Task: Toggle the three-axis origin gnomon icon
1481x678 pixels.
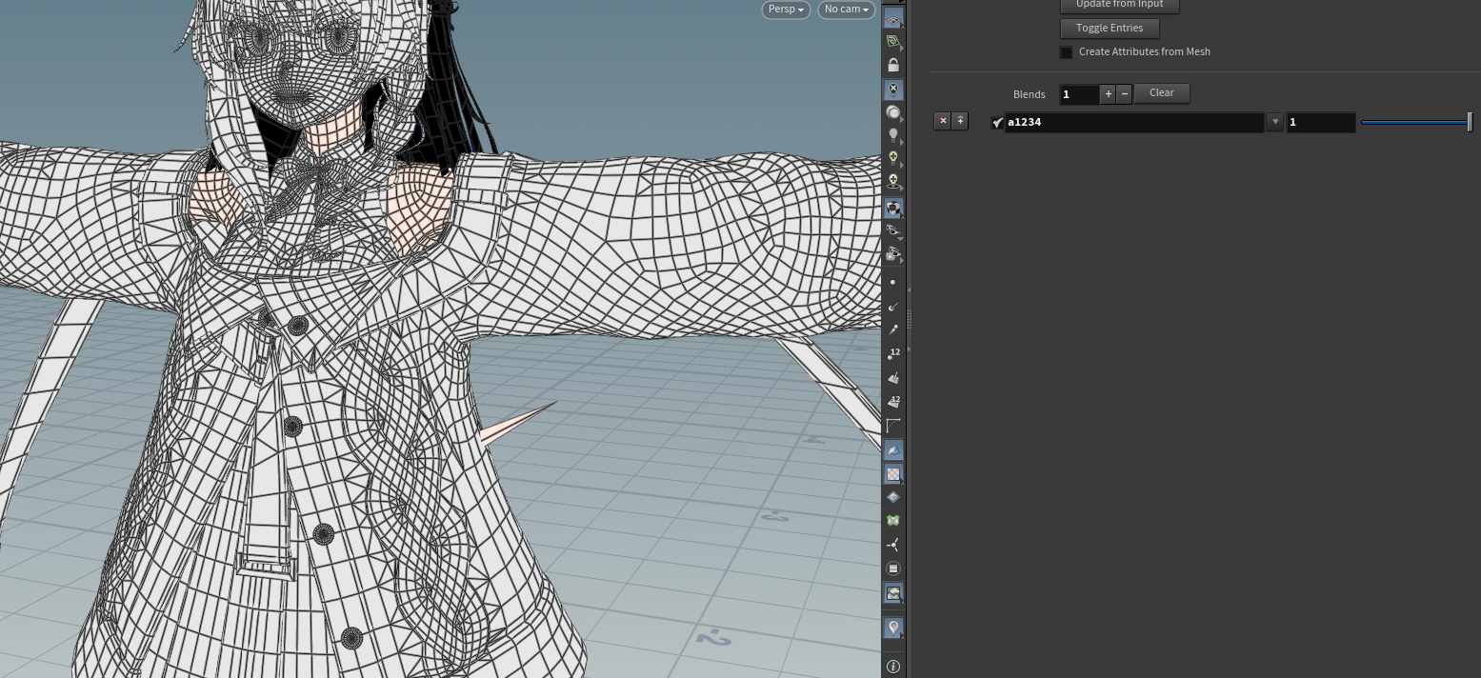Action: pyautogui.click(x=893, y=545)
